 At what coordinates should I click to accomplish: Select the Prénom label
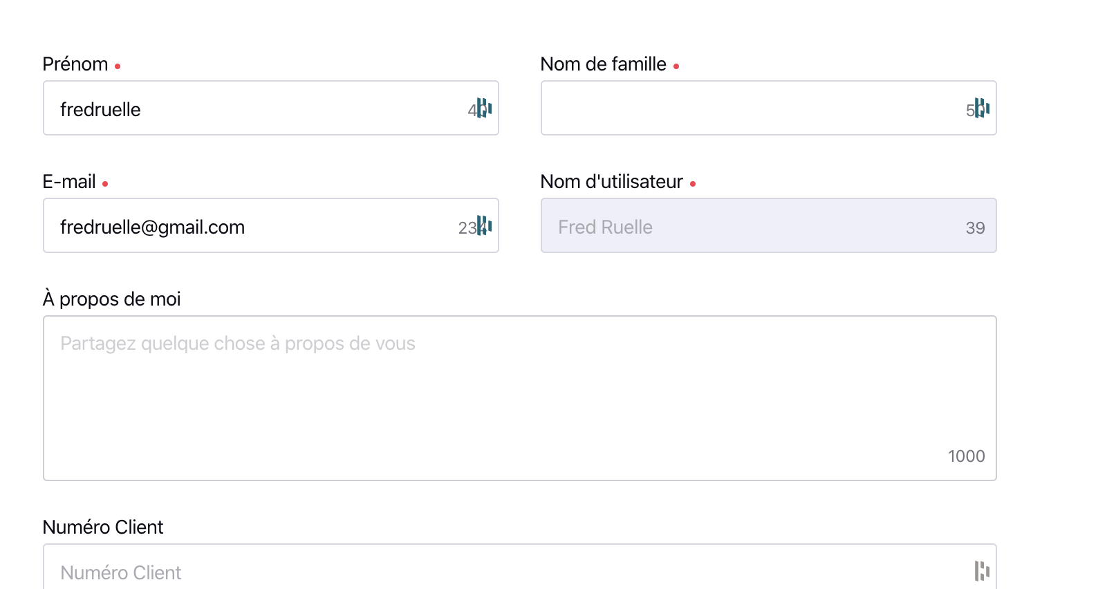(75, 64)
